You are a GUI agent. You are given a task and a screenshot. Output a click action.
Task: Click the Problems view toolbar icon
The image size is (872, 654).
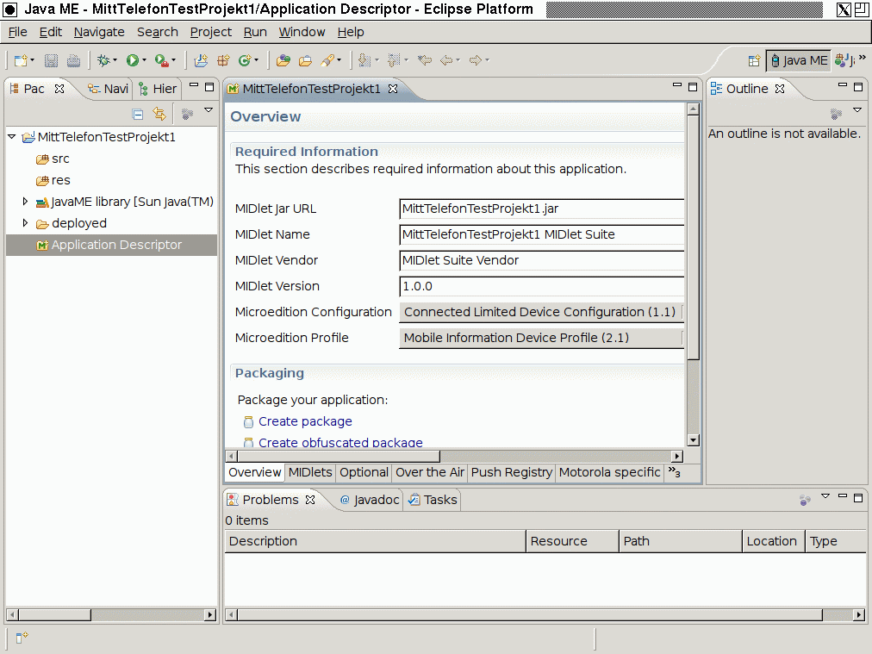click(805, 500)
